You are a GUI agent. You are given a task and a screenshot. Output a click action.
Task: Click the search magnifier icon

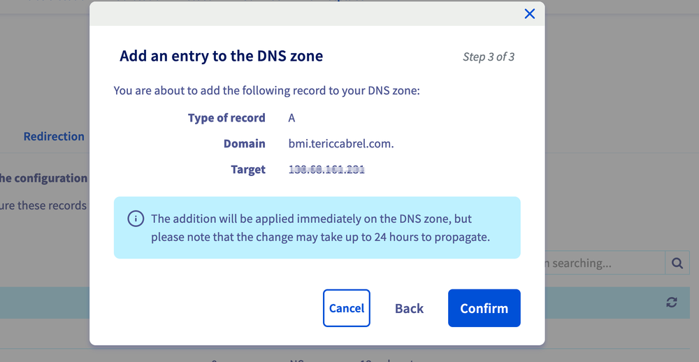(x=677, y=263)
